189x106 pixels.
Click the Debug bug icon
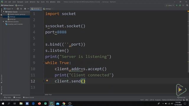[x=180, y=5]
